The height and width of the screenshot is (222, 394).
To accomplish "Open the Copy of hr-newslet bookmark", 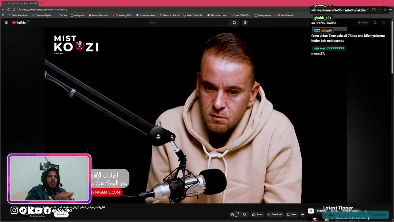I will 146,15.
